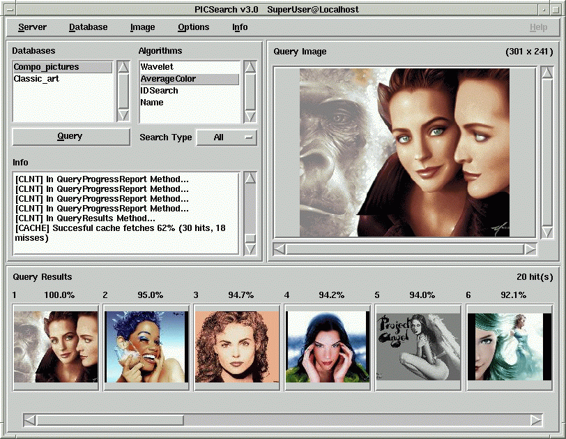
Task: Click the Query button
Action: click(x=71, y=137)
